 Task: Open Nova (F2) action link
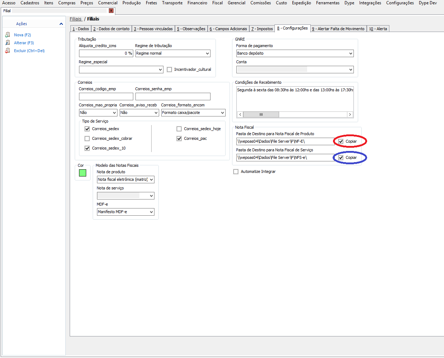[x=22, y=35]
